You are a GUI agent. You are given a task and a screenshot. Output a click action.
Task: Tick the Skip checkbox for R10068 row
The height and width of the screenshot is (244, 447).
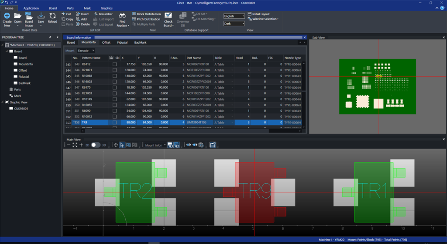click(x=114, y=76)
